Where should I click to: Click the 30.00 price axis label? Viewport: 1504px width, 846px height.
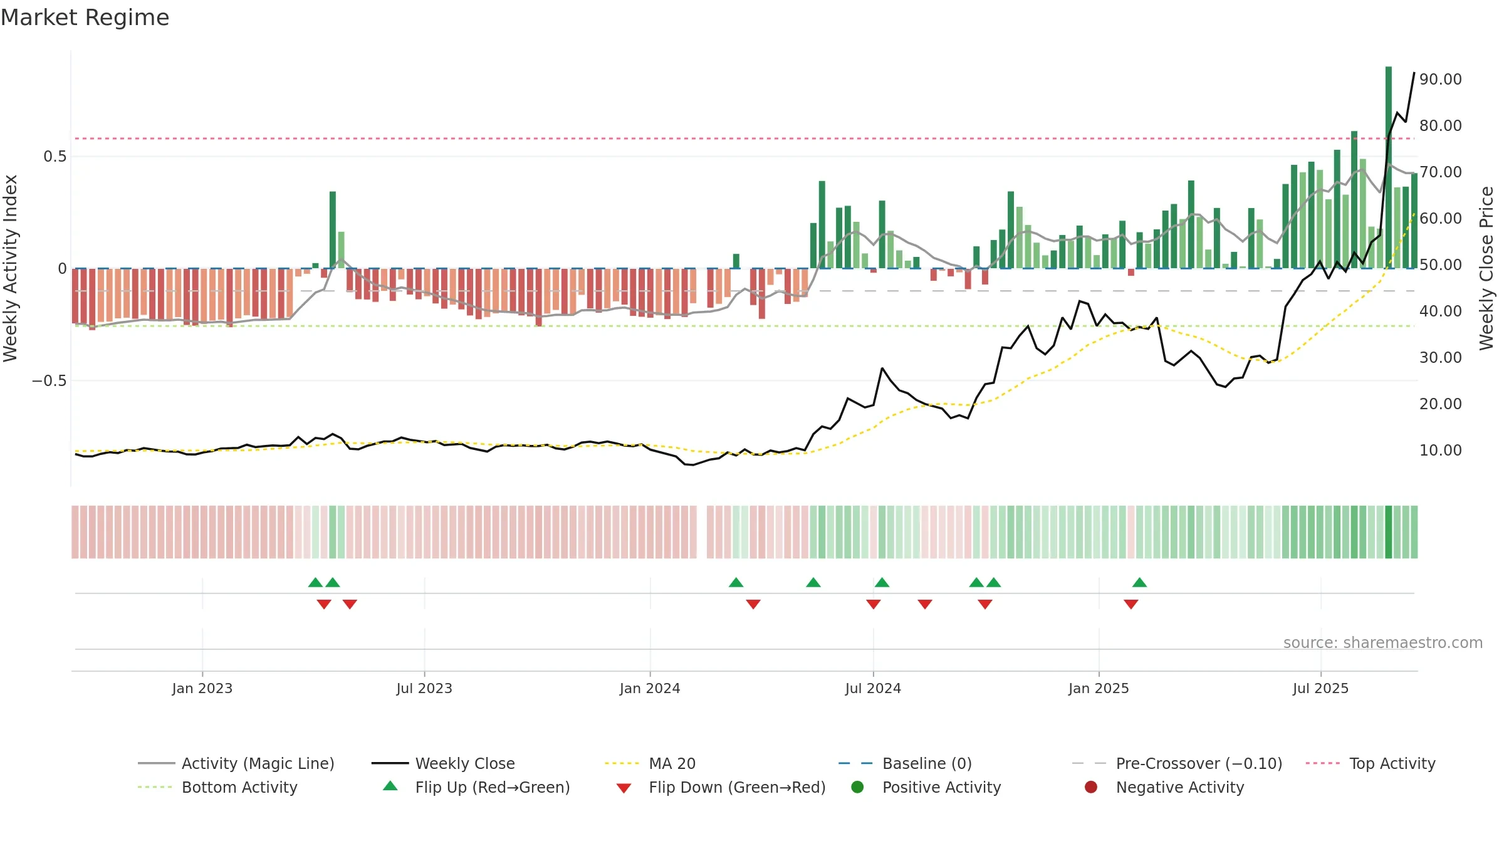click(1440, 358)
